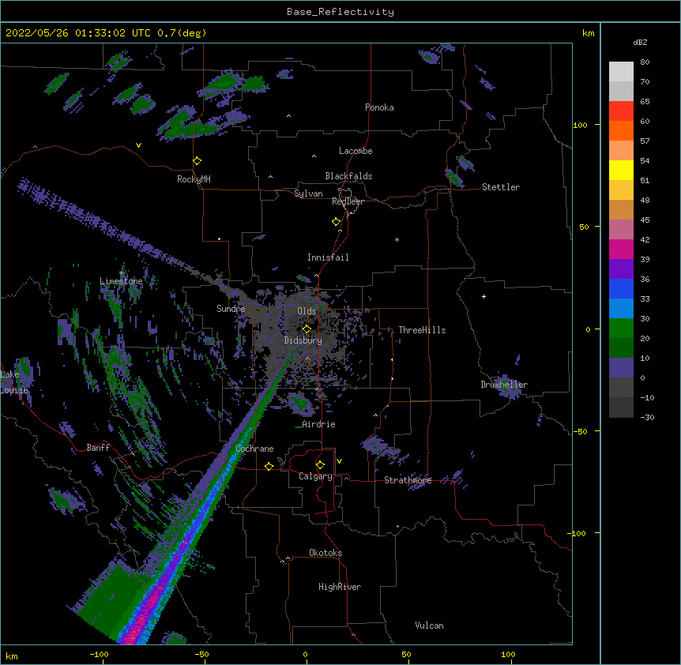Image resolution: width=681 pixels, height=665 pixels.
Task: Click the Lacombe city label
Action: coord(356,151)
